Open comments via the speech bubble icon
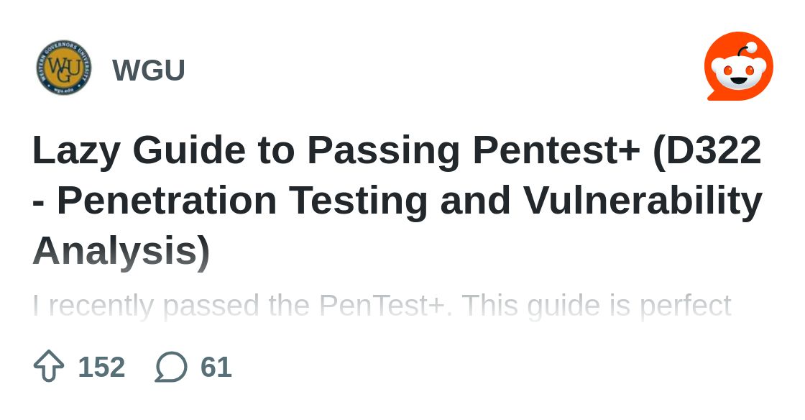 (171, 367)
